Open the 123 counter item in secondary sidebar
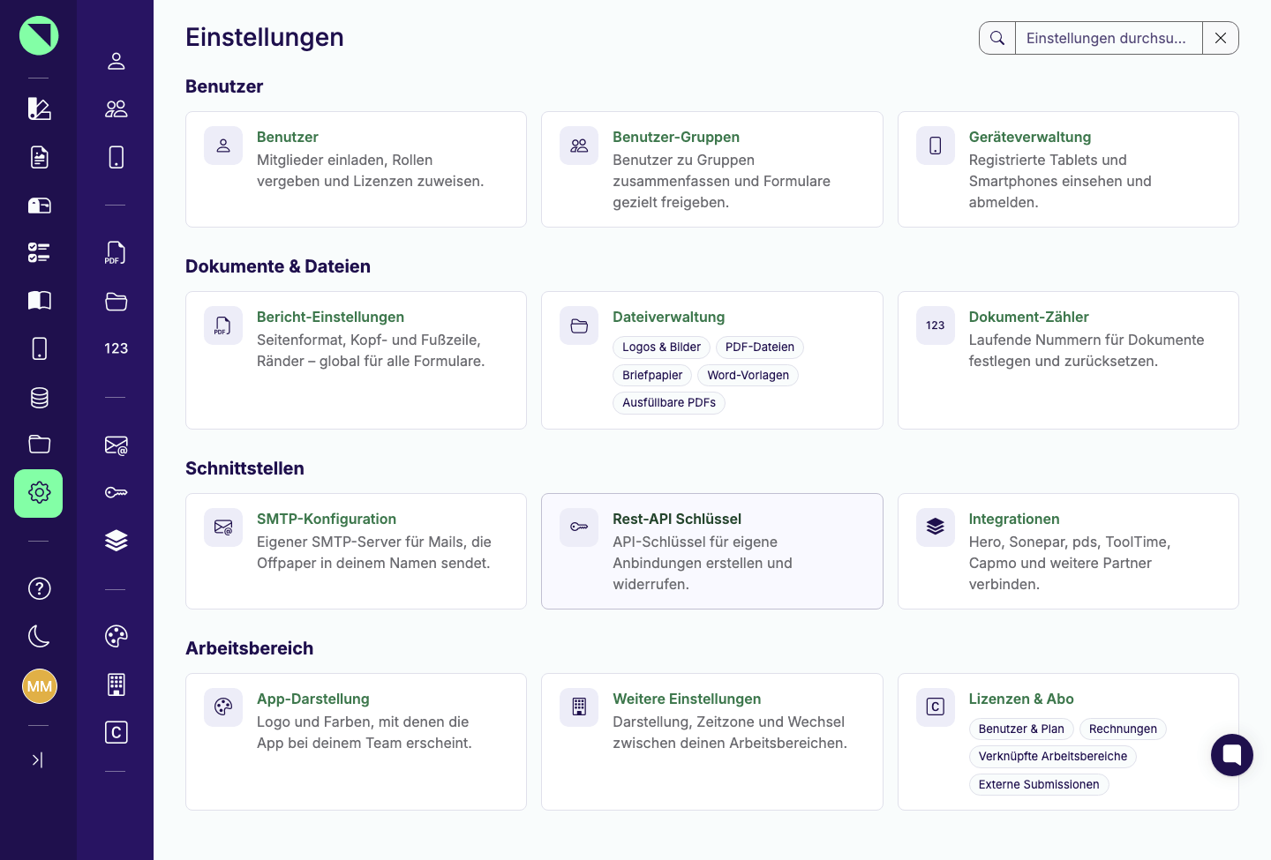 point(116,348)
